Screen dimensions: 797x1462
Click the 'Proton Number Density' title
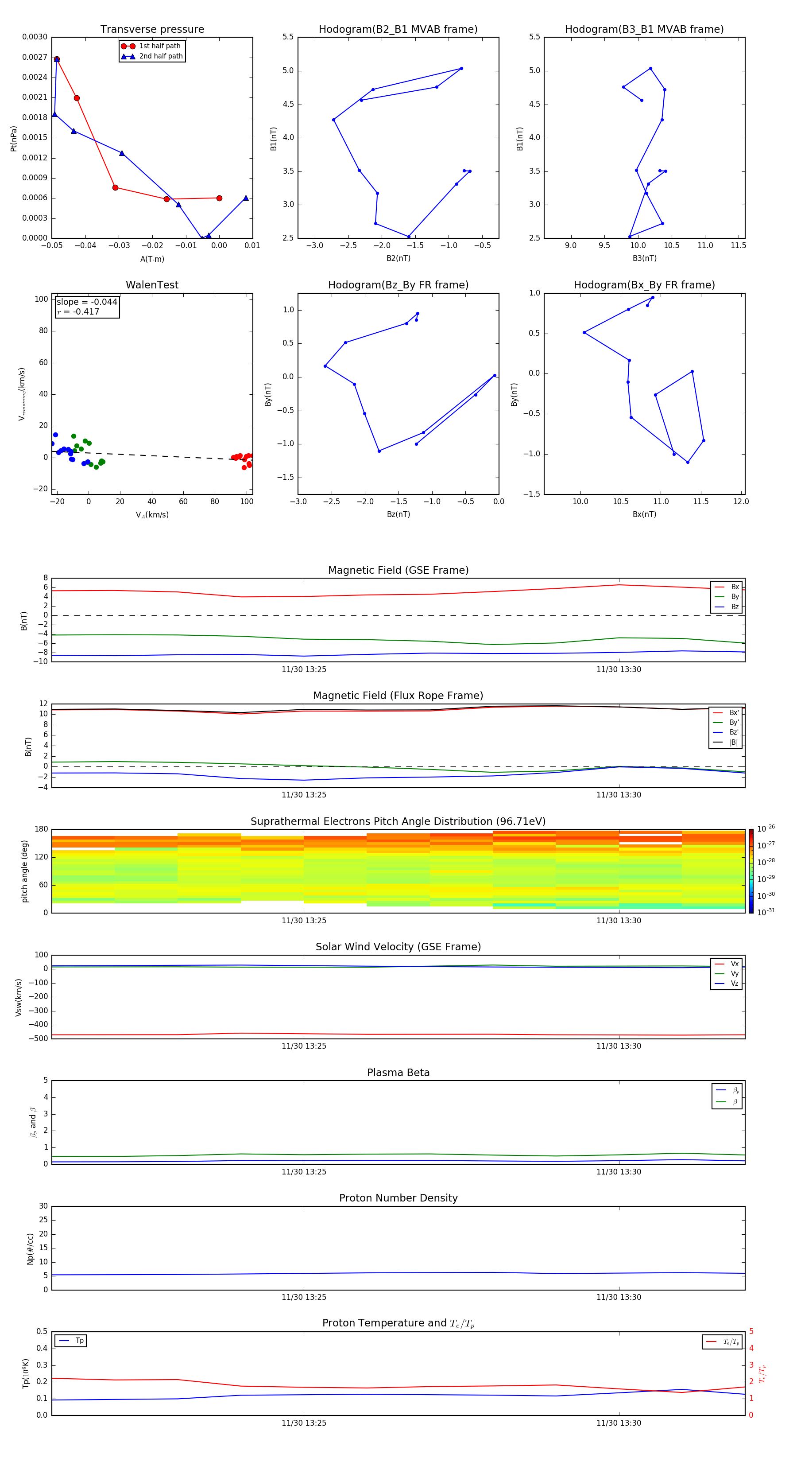click(398, 1198)
